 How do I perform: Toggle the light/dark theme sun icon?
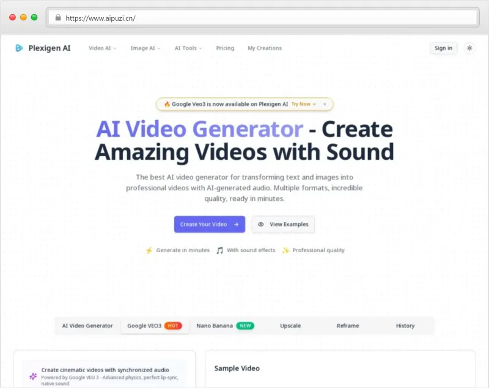469,48
